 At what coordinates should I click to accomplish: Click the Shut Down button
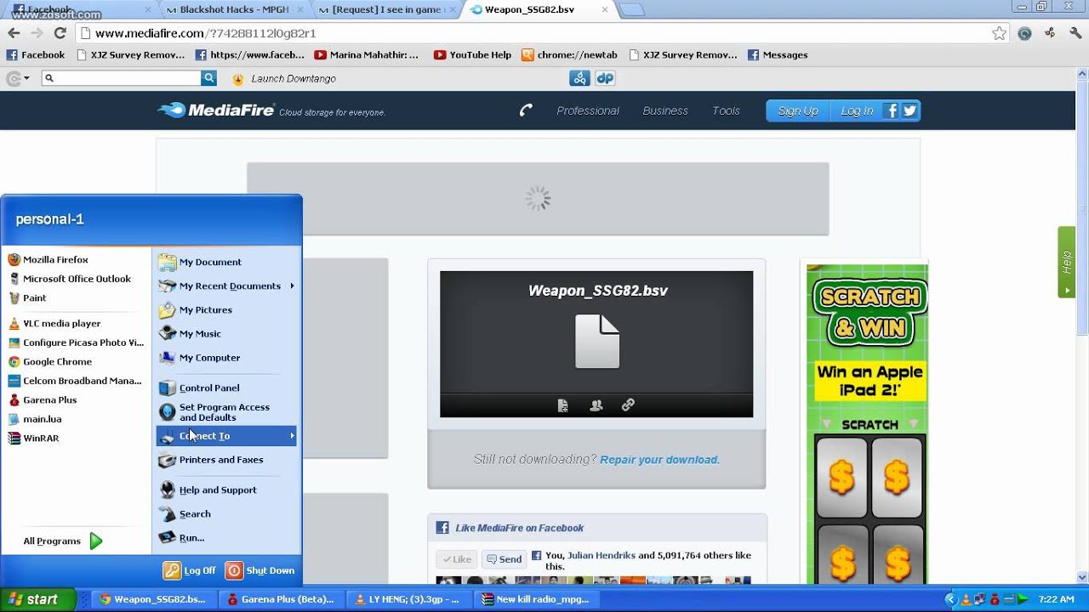tap(260, 570)
